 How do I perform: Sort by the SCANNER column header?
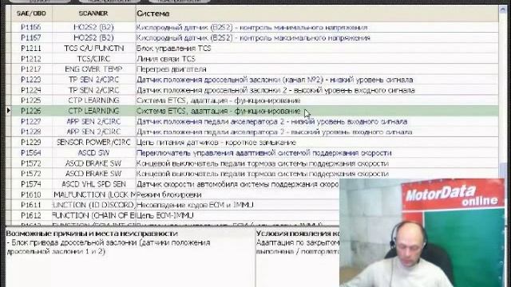click(x=93, y=14)
